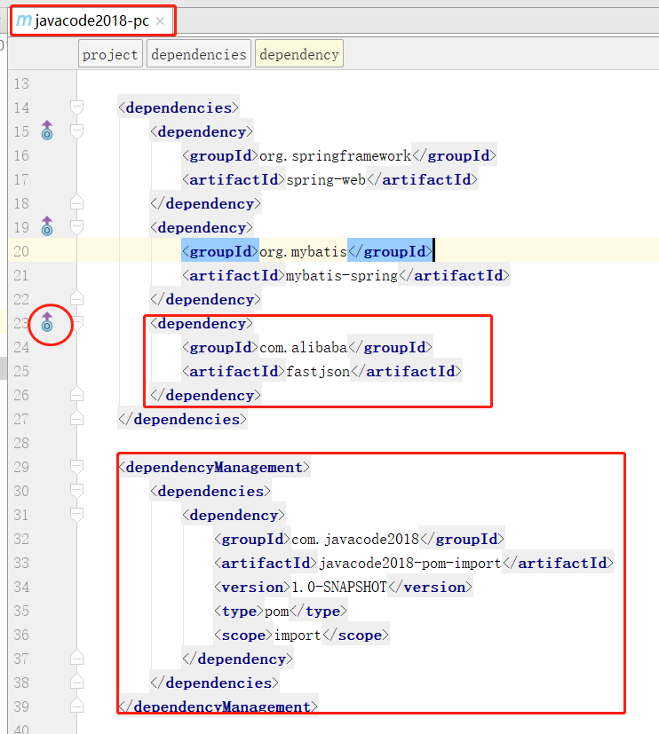Viewport: 659px width, 734px height.
Task: Click the Maven icon in the javacode2018-pc tab
Action: coord(24,20)
